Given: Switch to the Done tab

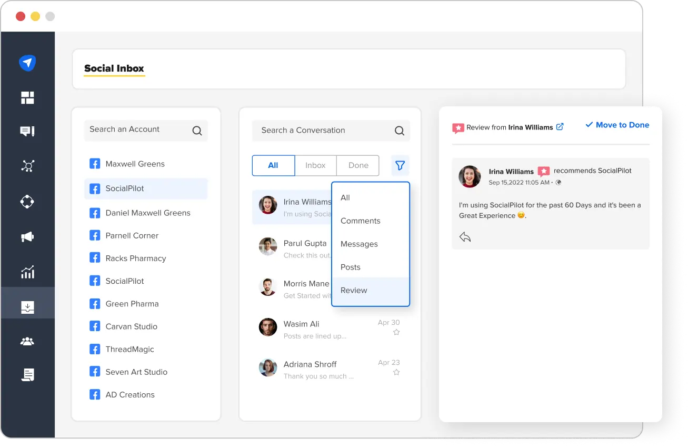Looking at the screenshot, I should (358, 165).
